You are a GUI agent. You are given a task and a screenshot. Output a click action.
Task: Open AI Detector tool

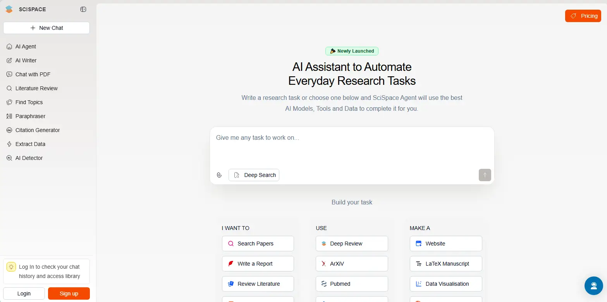(x=46, y=158)
